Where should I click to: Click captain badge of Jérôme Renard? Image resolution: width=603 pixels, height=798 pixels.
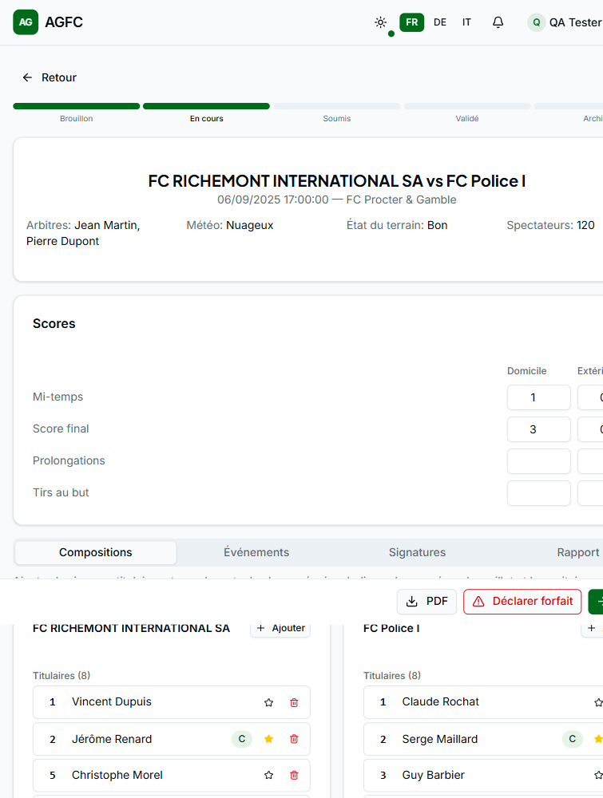tap(242, 739)
